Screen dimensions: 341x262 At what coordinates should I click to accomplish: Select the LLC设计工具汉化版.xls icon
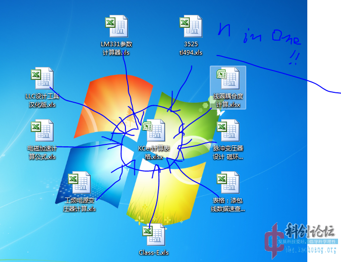[42, 78]
